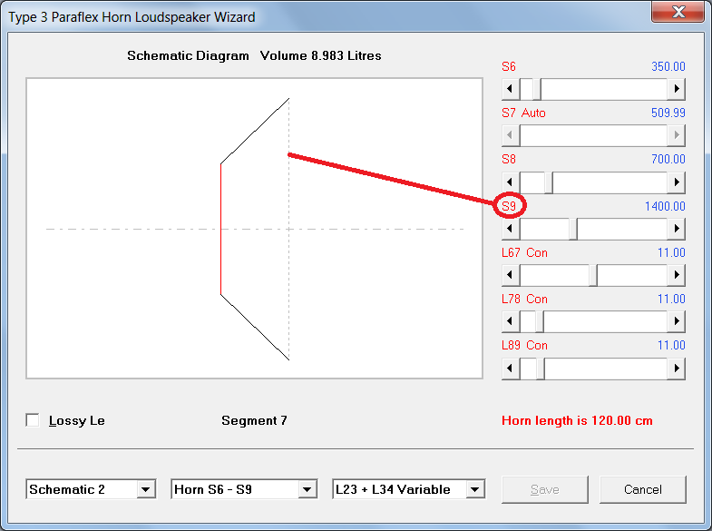Image resolution: width=712 pixels, height=531 pixels.
Task: Click the S8 slider left arrow
Action: click(511, 182)
